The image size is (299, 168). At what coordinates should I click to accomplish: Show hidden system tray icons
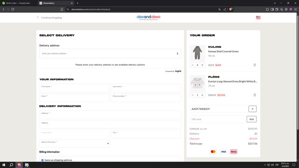(x=265, y=165)
